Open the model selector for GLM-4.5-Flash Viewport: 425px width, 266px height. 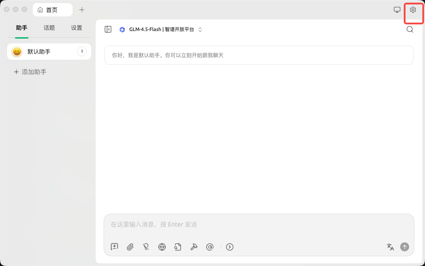[x=160, y=29]
